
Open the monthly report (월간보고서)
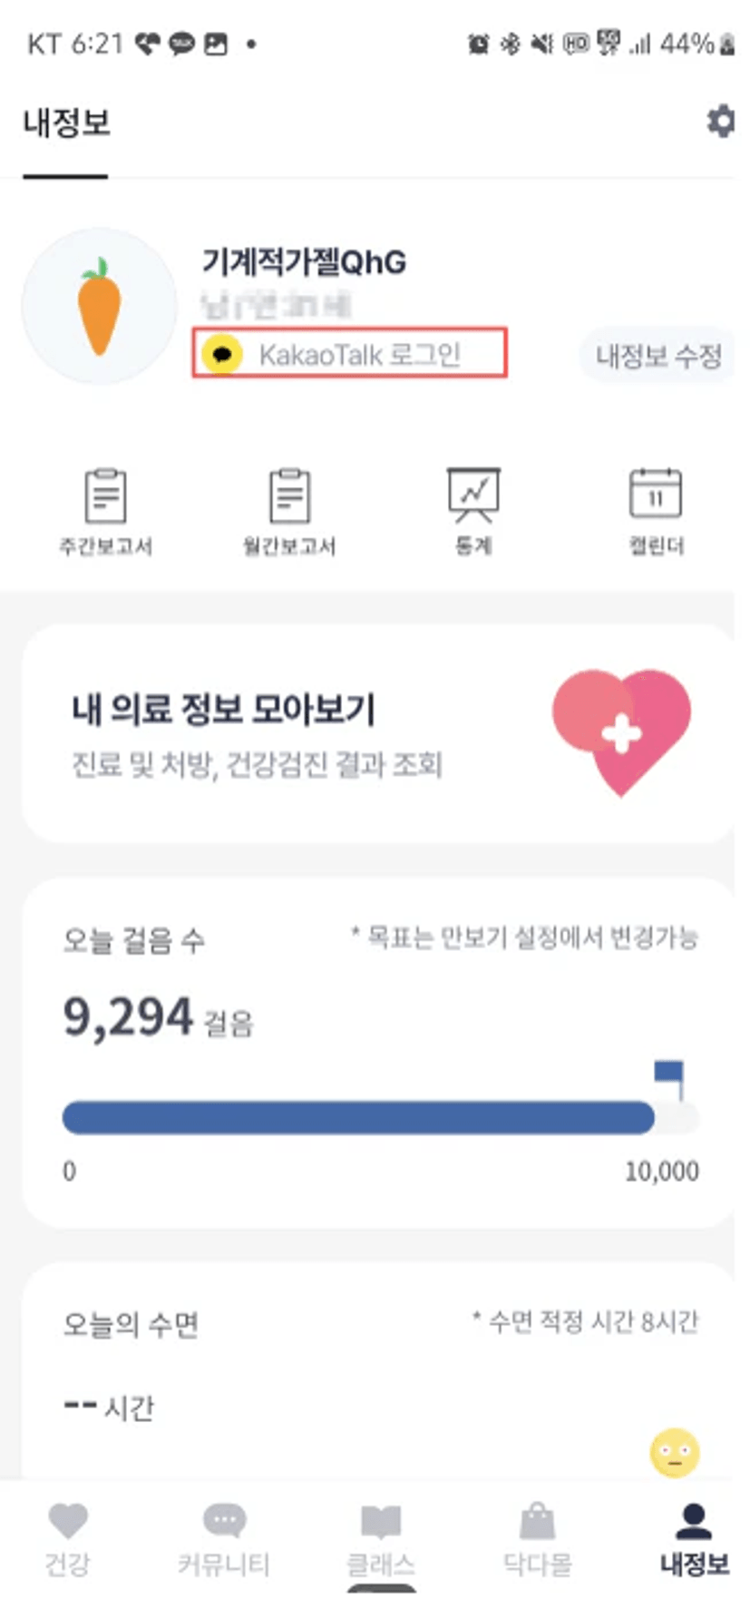click(289, 510)
